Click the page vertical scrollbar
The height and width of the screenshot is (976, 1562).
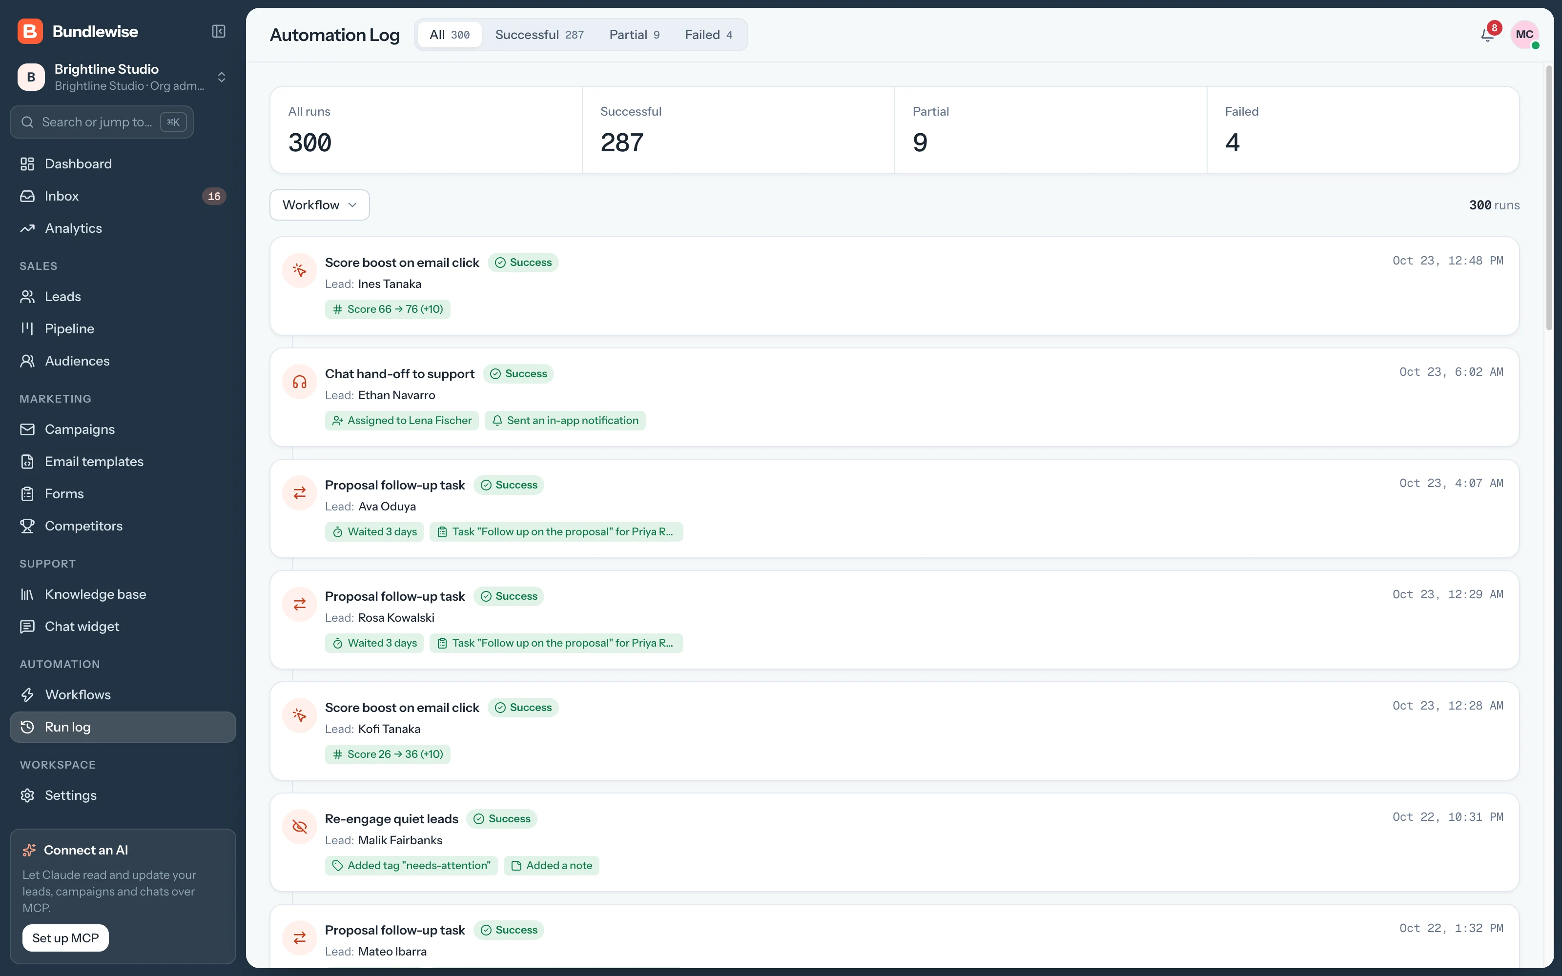point(1549,198)
